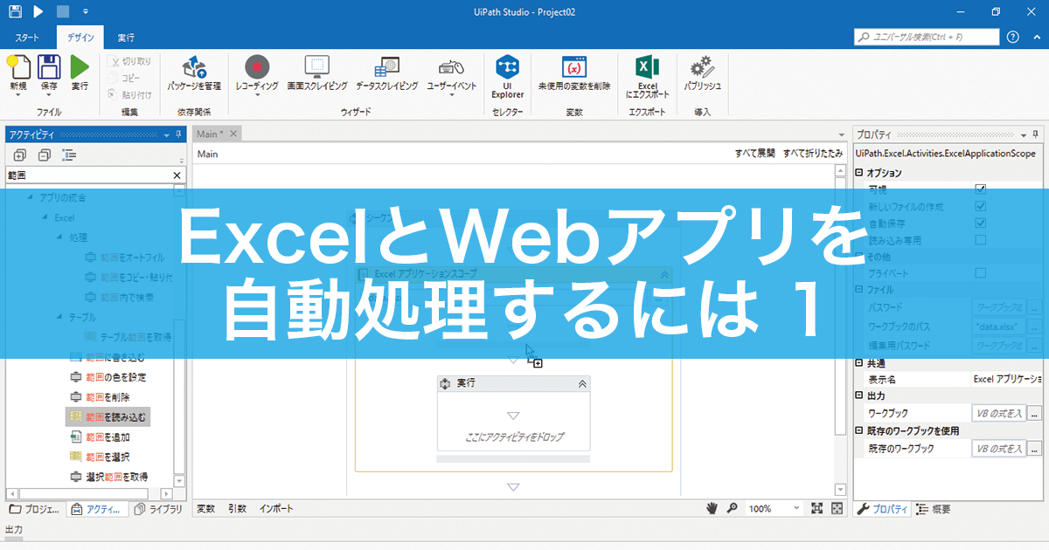Click the 貼り付け paste button
This screenshot has width=1049, height=550.
click(129, 94)
